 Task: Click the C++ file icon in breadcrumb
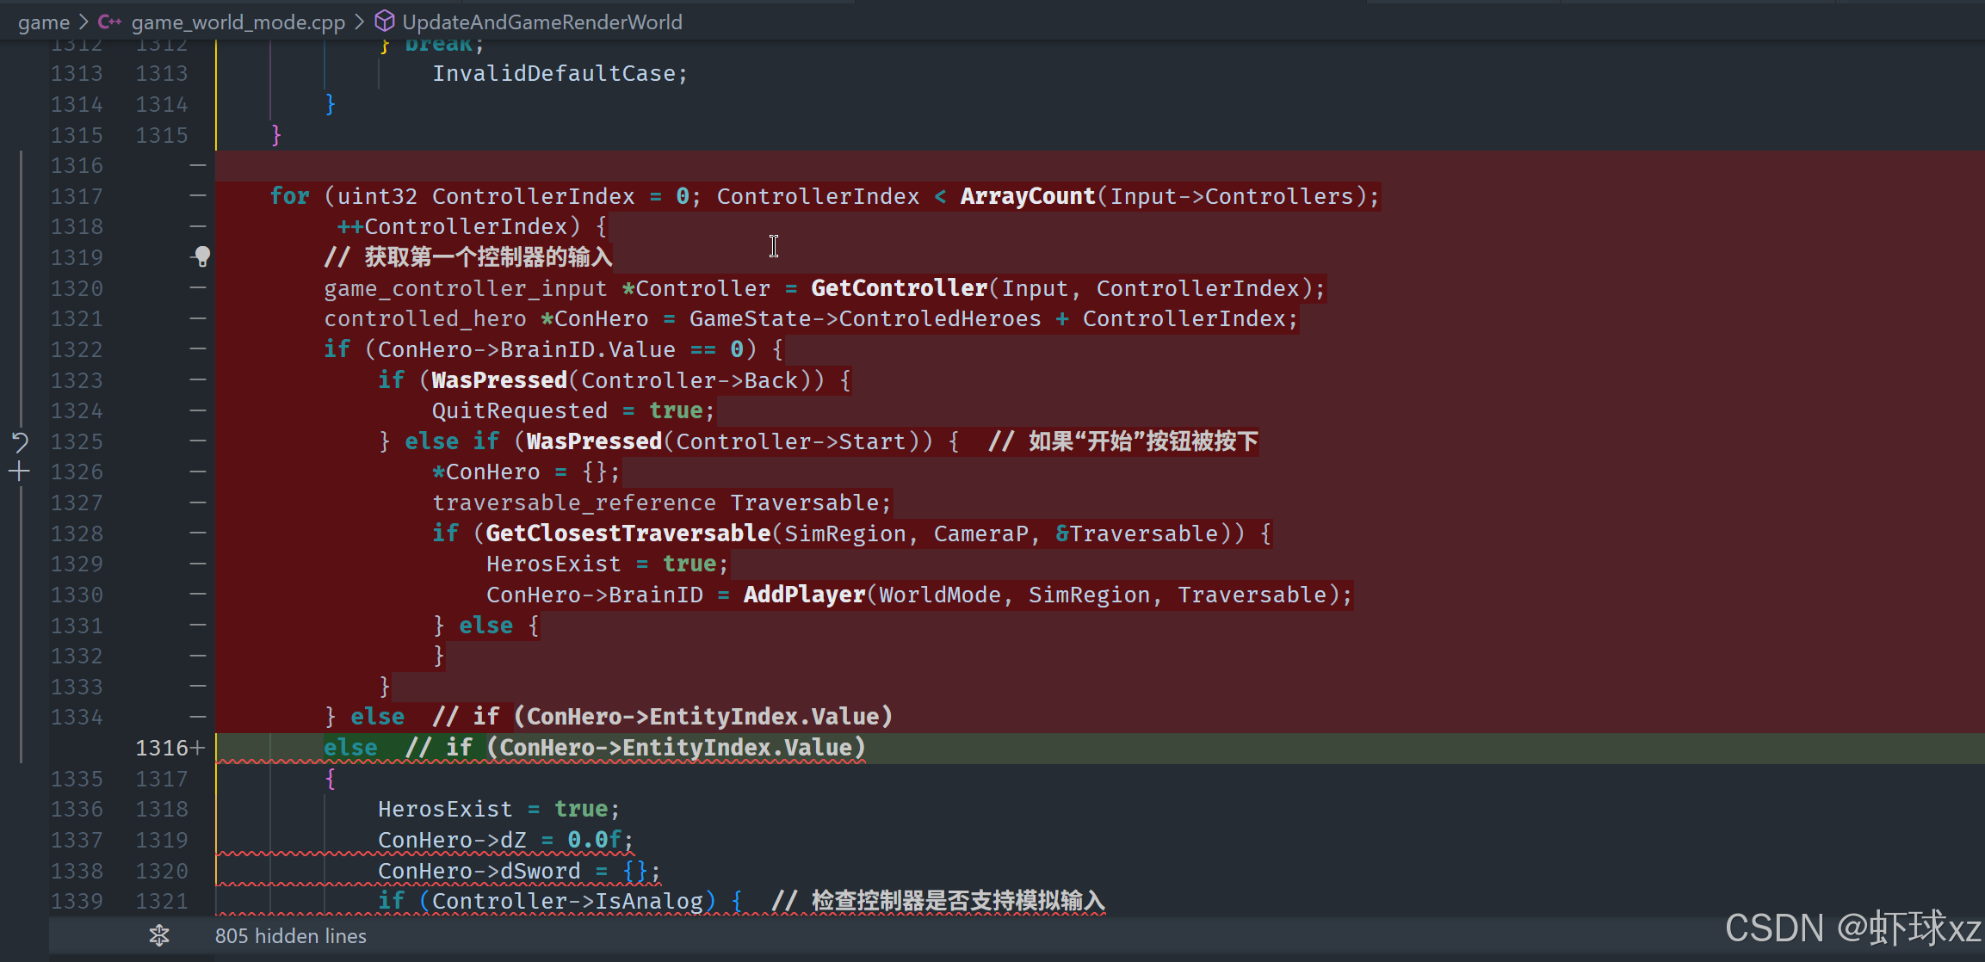(109, 22)
